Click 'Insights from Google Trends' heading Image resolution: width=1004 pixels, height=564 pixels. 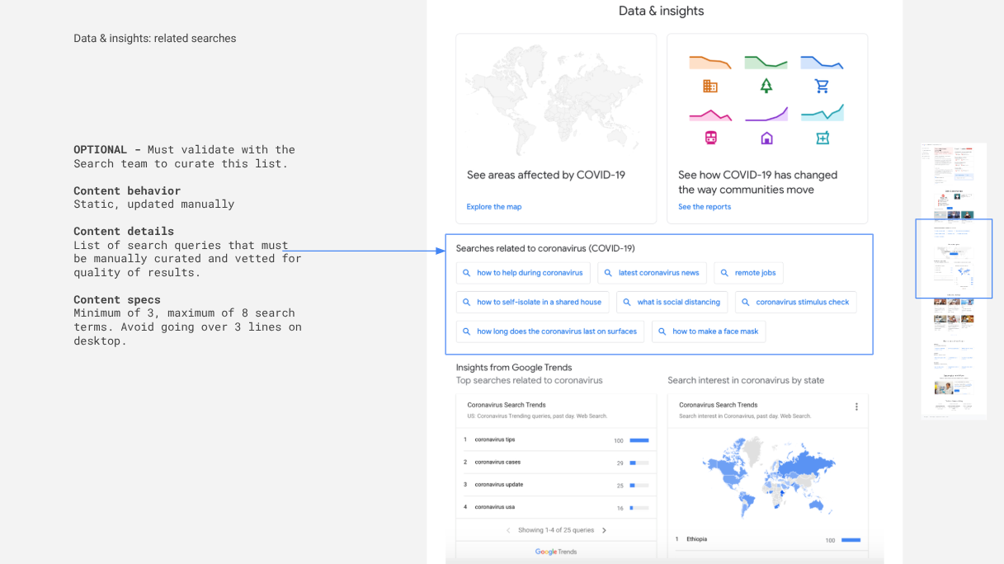pyautogui.click(x=514, y=368)
